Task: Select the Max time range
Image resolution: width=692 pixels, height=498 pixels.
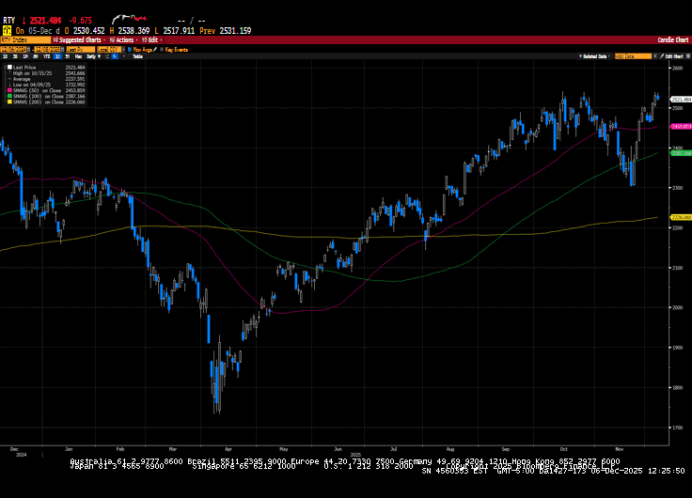Action: (x=77, y=56)
